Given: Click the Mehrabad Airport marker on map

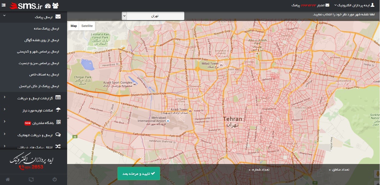Looking at the screenshot, I should click(x=168, y=121).
